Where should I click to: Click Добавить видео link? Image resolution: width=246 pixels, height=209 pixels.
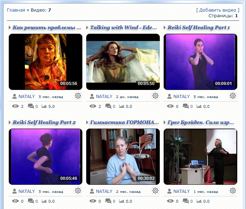click(218, 10)
